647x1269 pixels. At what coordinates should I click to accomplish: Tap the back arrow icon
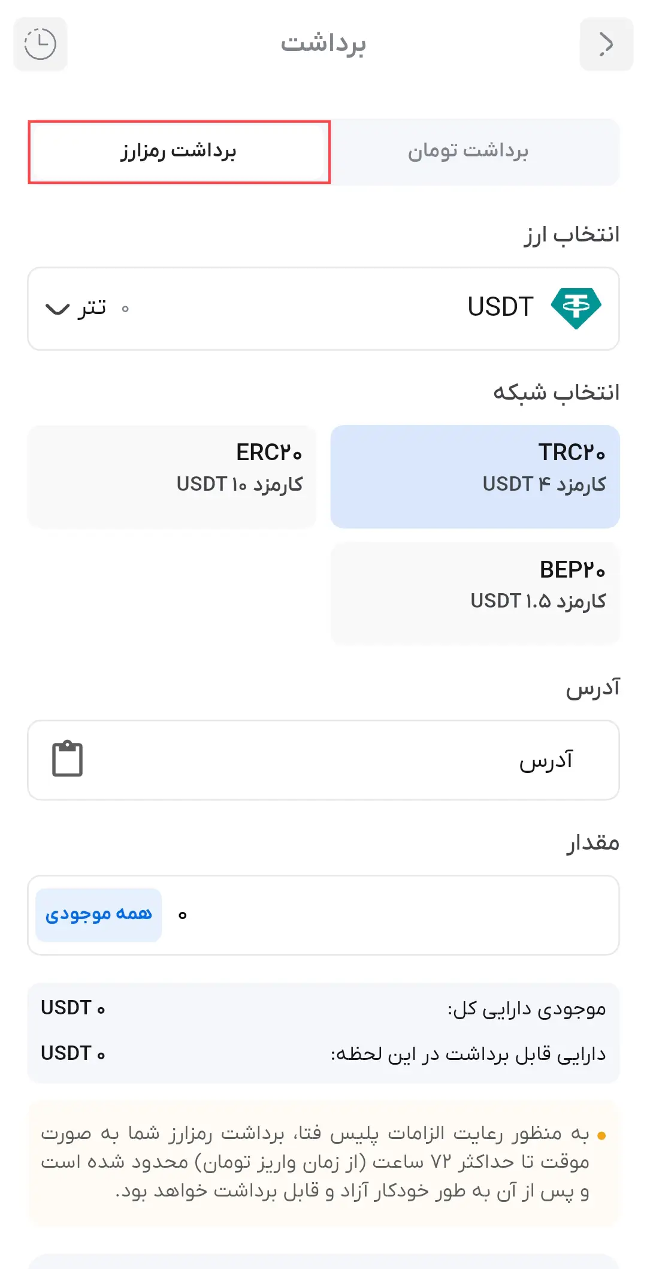tap(606, 44)
